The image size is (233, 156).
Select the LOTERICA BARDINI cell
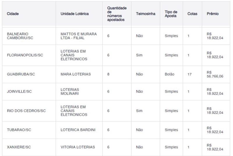(x=78, y=130)
